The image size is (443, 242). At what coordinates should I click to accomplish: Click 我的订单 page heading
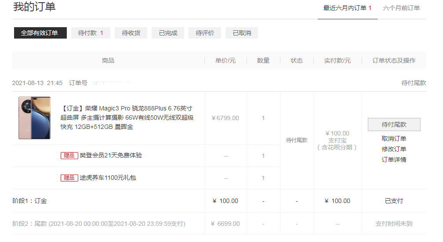pos(34,7)
